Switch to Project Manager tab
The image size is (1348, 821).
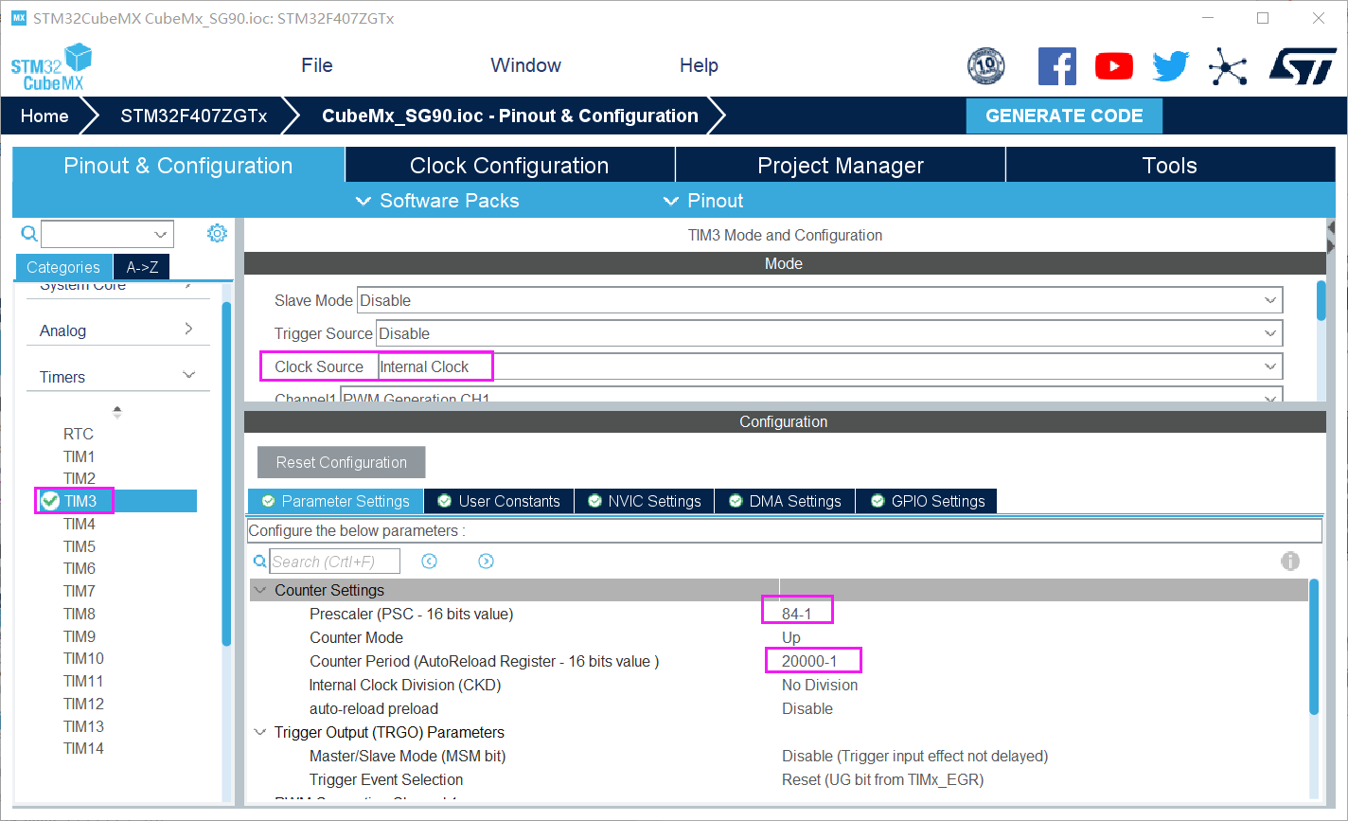[841, 166]
